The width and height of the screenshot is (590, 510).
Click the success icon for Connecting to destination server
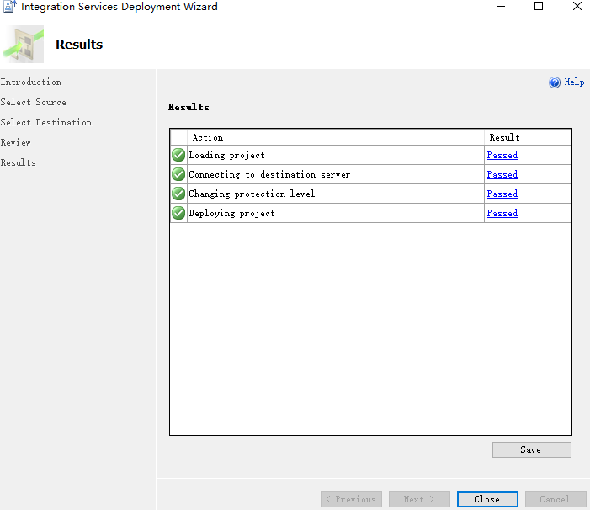point(178,174)
